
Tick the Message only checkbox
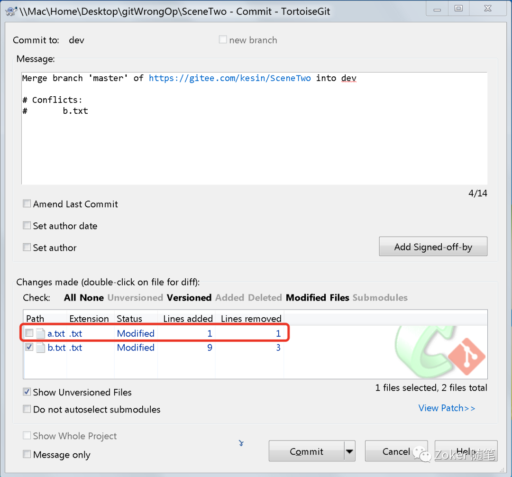click(27, 454)
